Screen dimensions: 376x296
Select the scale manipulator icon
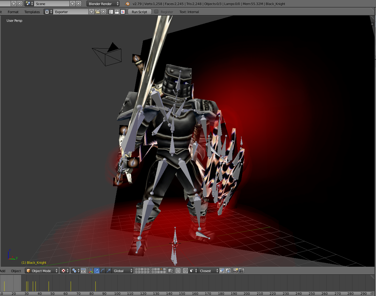[x=109, y=271]
